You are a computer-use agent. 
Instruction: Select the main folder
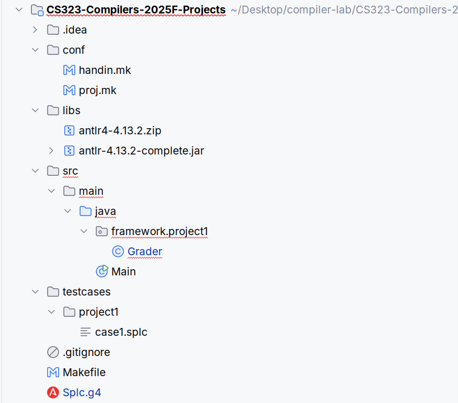pos(91,191)
